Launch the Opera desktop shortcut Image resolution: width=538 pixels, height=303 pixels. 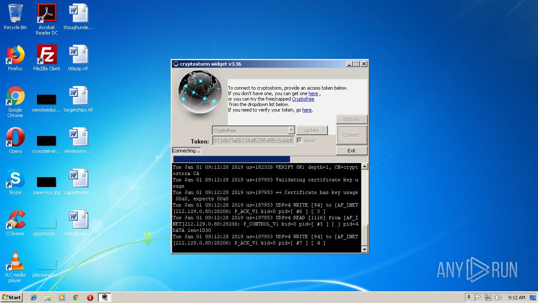tap(15, 141)
